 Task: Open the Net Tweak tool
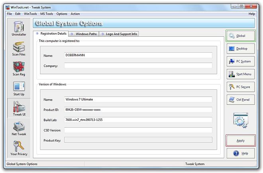coord(19,128)
